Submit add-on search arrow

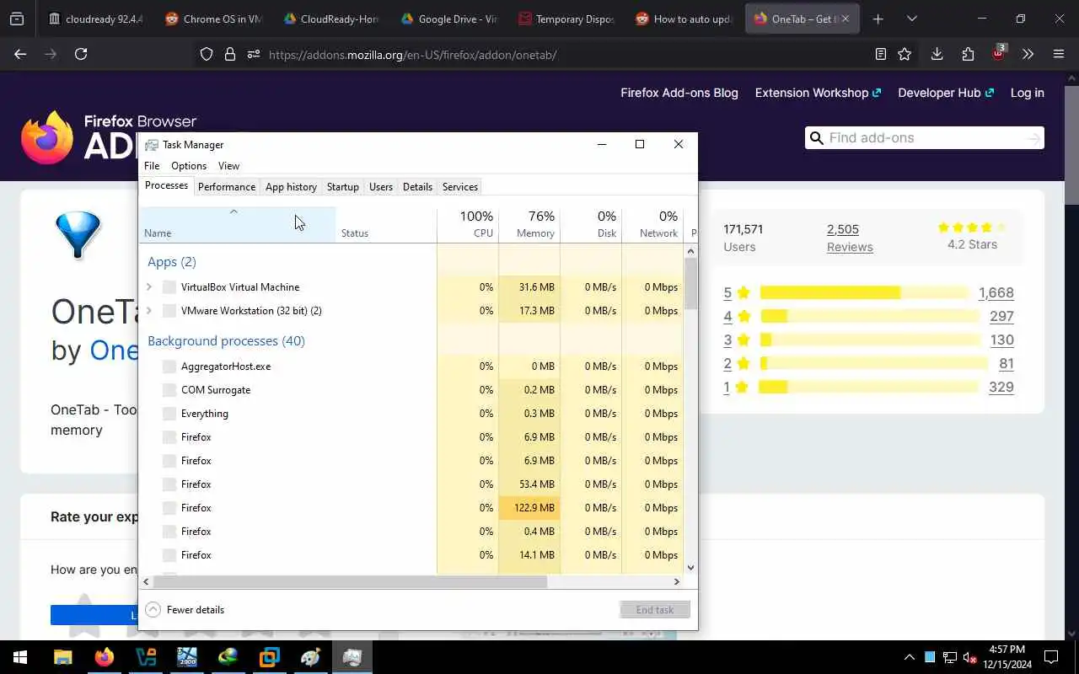click(x=1033, y=138)
